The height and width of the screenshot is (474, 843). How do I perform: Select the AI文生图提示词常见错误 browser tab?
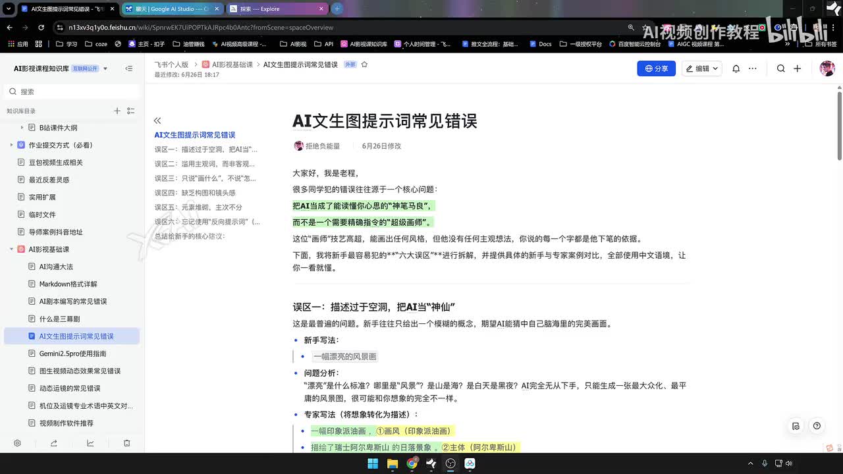(x=67, y=9)
